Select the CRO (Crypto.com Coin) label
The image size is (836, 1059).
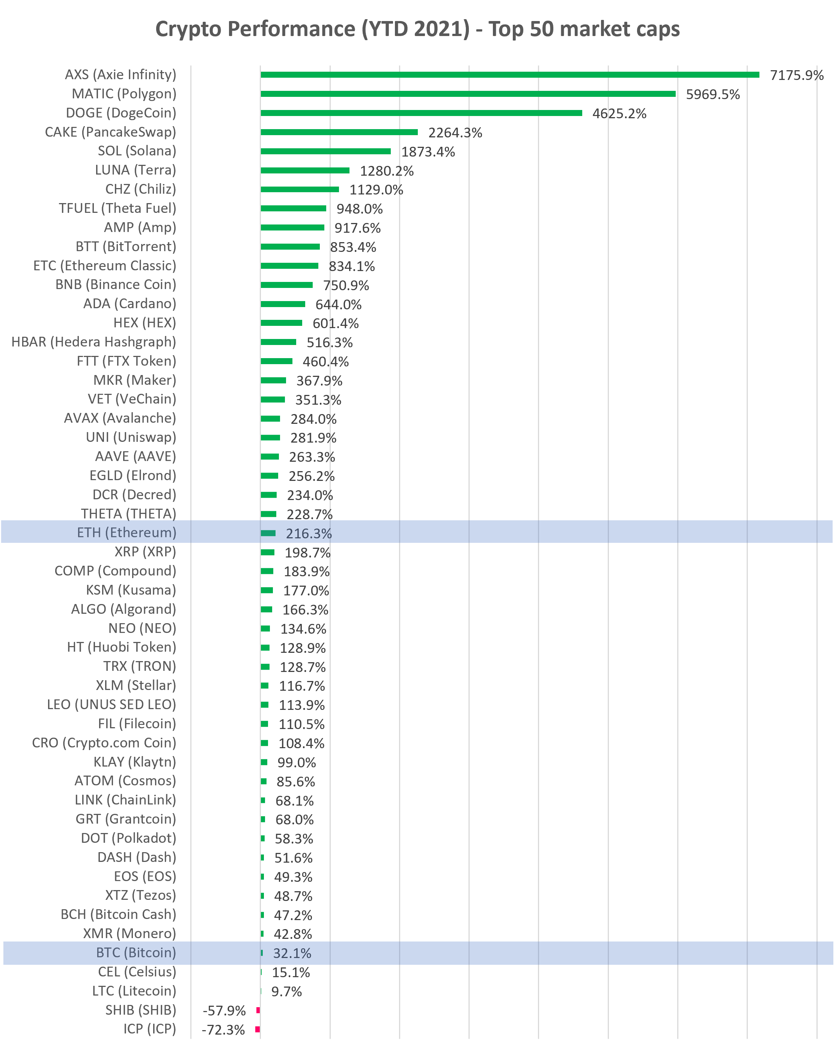(104, 743)
